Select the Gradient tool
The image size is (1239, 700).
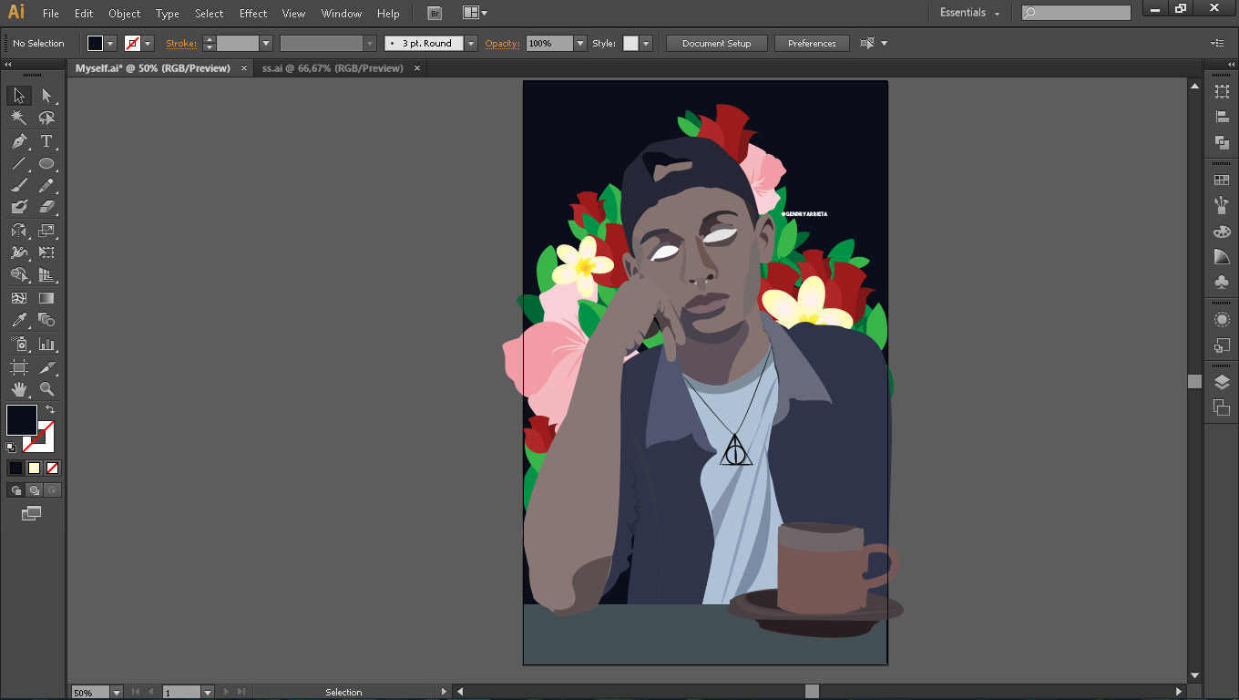[x=46, y=298]
